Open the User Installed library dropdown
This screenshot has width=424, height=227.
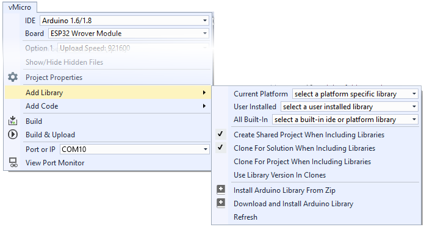click(x=350, y=107)
